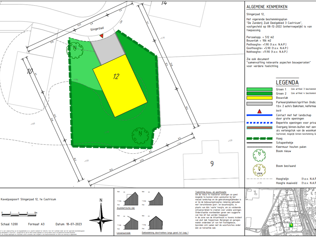Click the north arrow compass rose
The height and width of the screenshot is (237, 316).
pos(101,216)
